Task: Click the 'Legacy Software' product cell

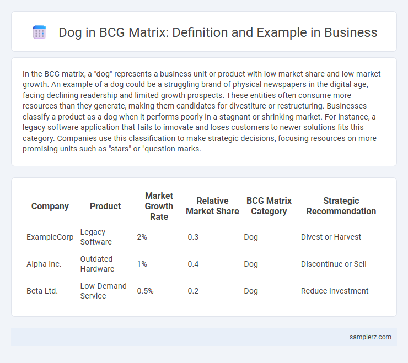Action: (x=105, y=237)
